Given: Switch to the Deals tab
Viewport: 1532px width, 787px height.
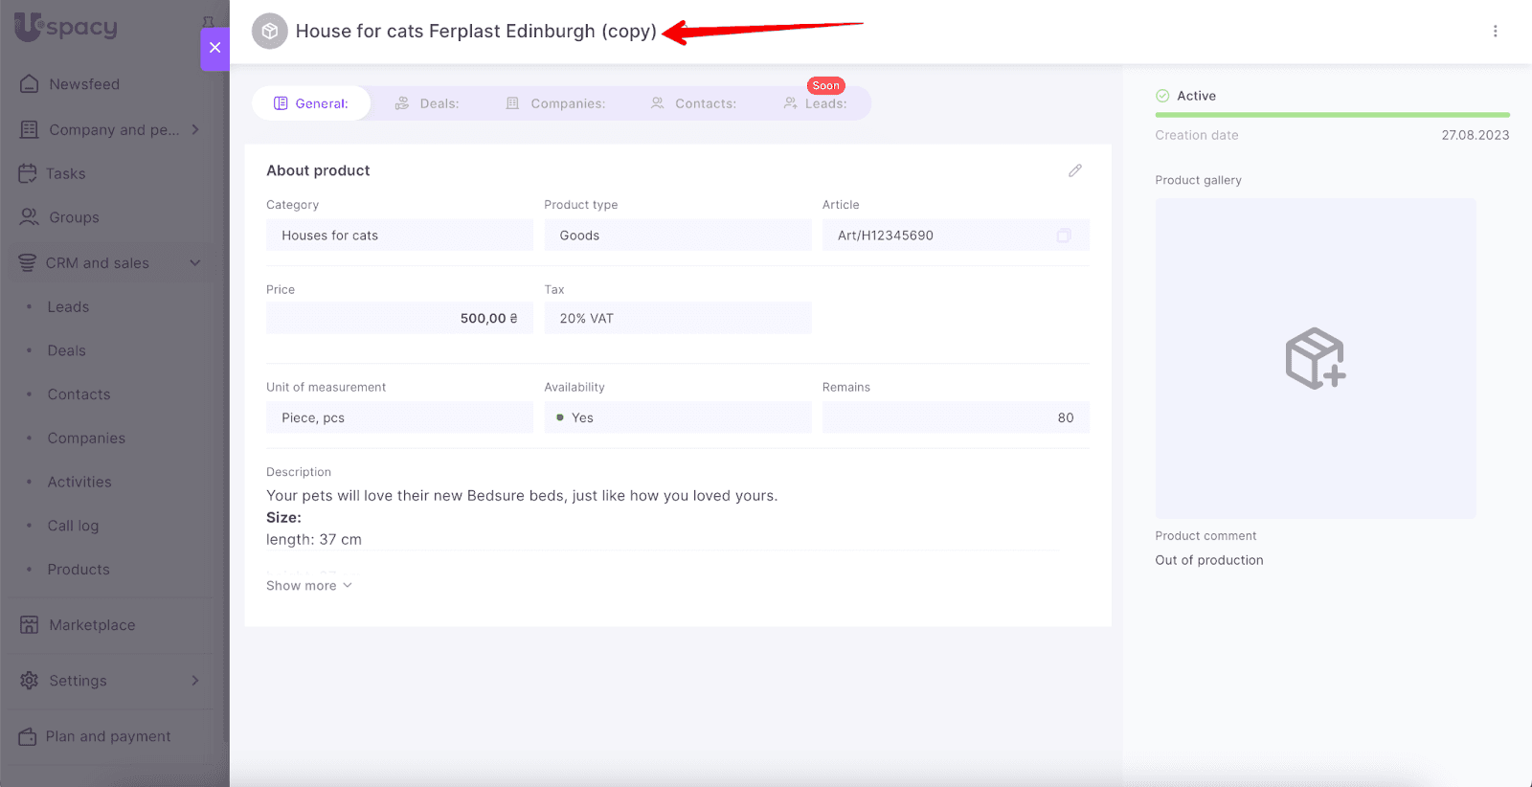Looking at the screenshot, I should (427, 103).
